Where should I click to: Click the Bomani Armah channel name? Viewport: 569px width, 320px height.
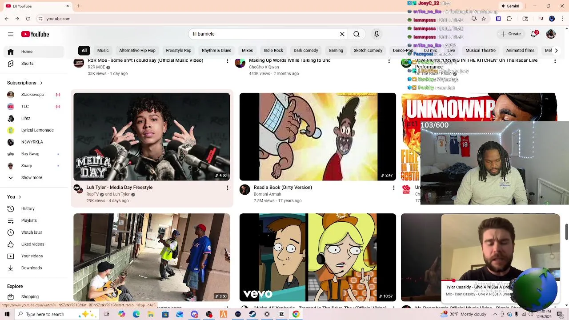tap(267, 194)
